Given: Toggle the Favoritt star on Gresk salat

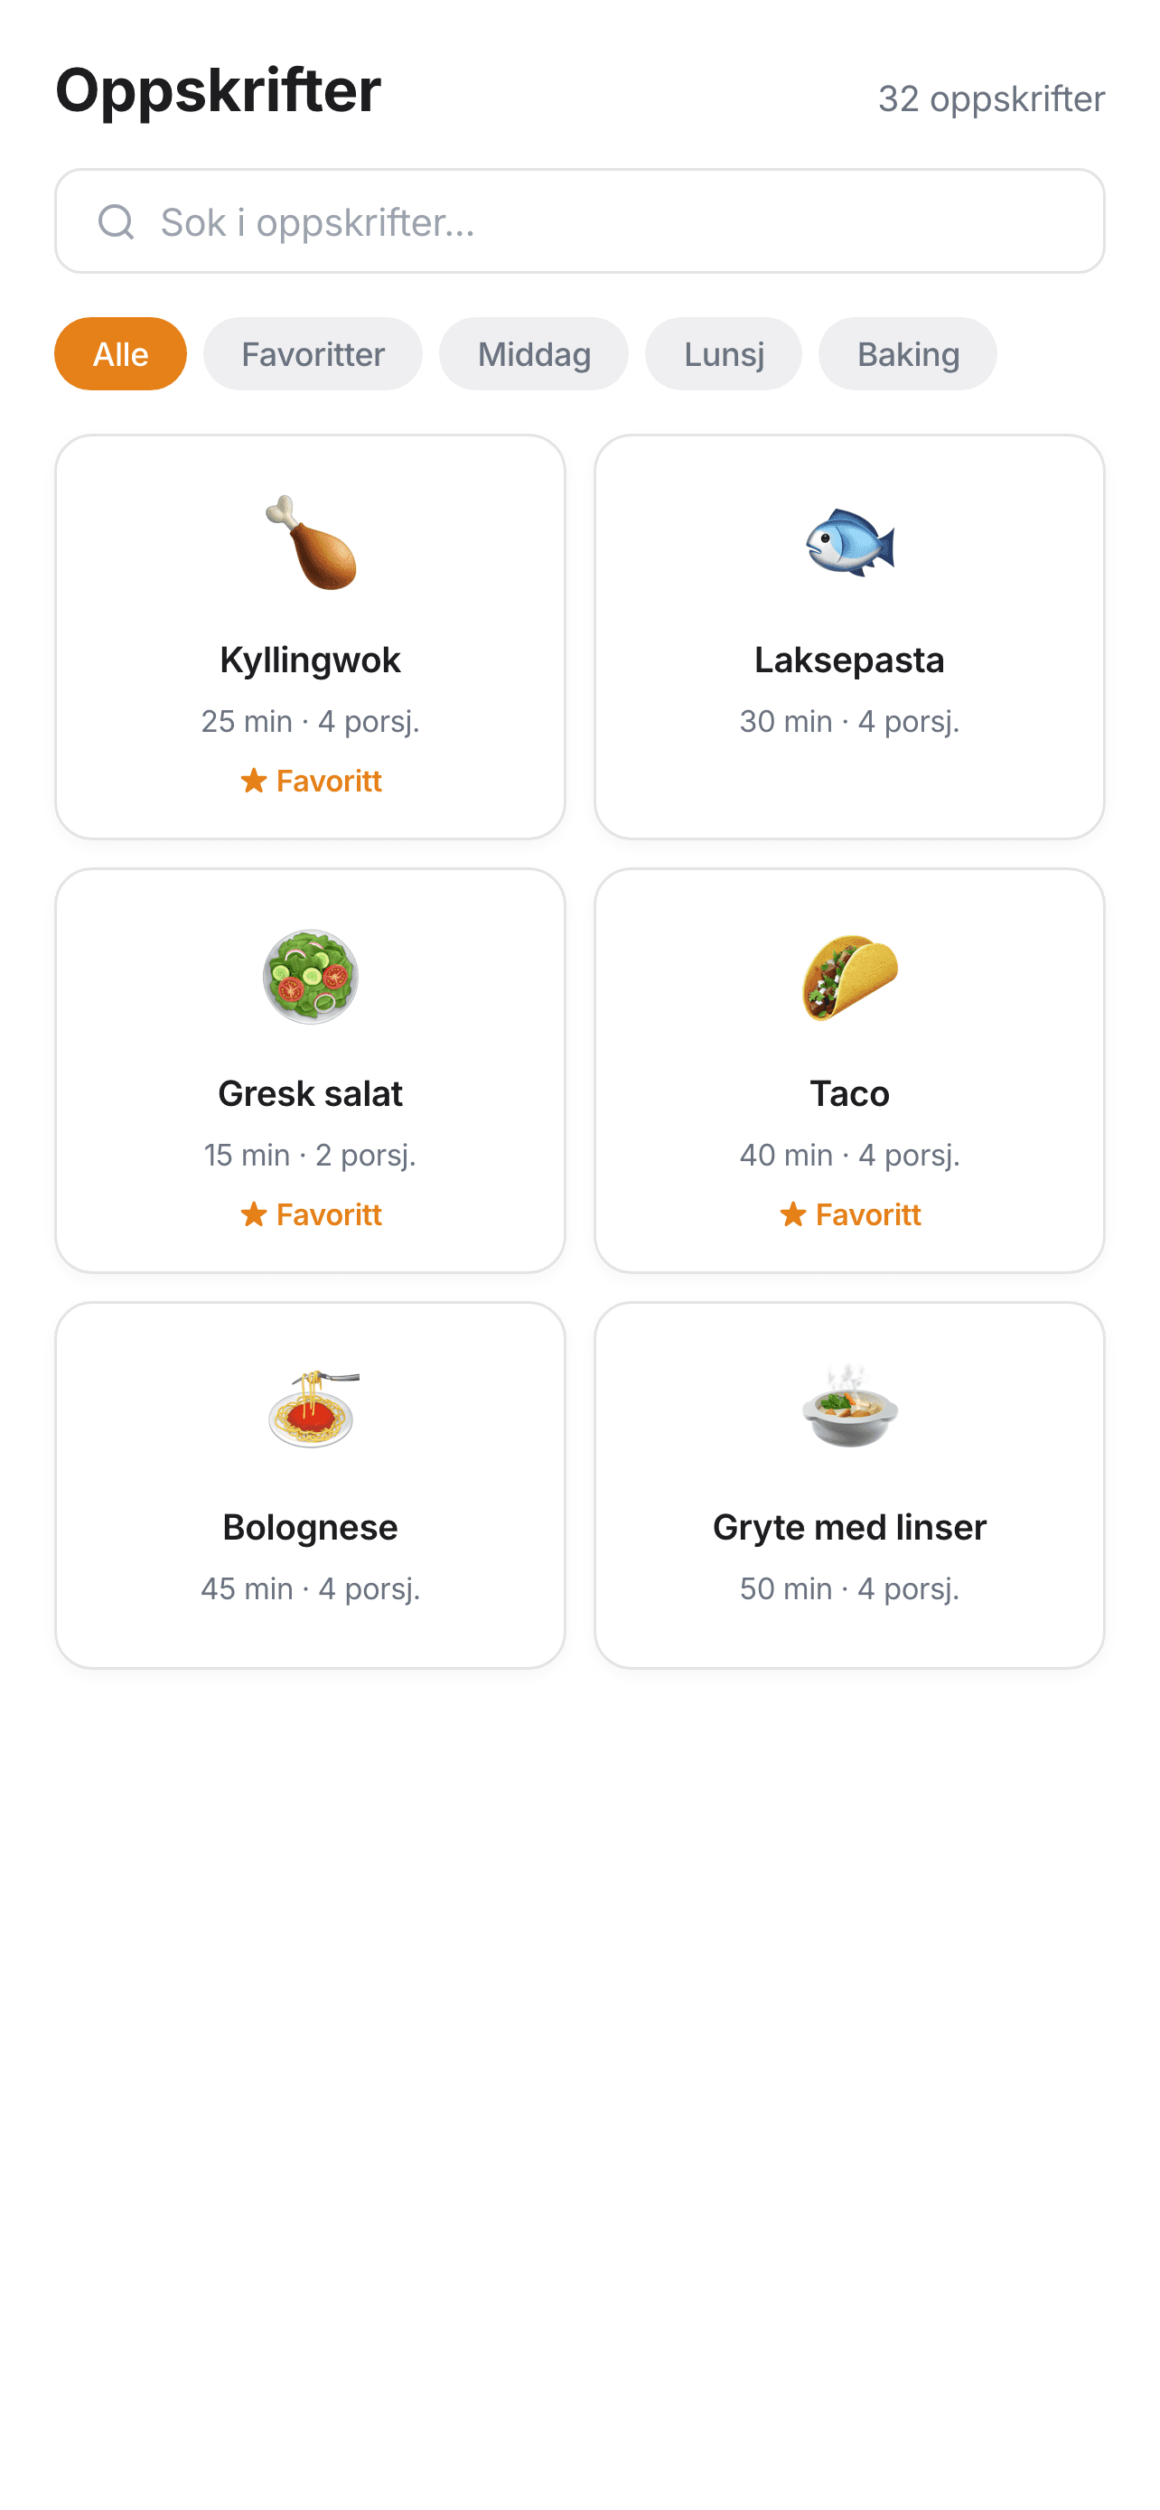Looking at the screenshot, I should 254,1214.
